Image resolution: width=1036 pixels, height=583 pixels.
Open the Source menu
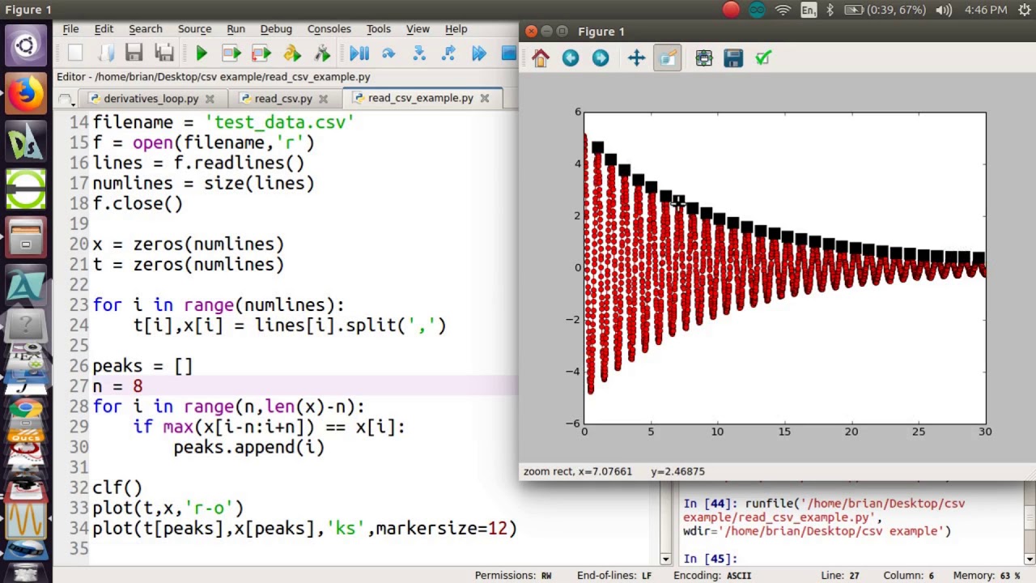click(194, 28)
